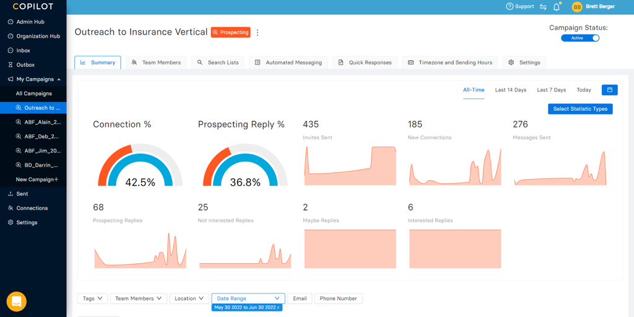Click the Sent download icon

tap(11, 194)
